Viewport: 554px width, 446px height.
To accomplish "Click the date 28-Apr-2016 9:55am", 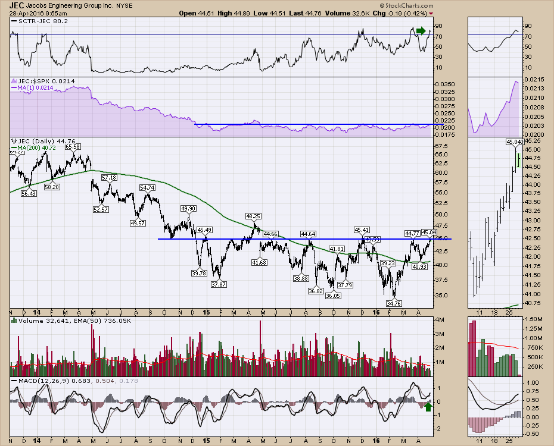I will tap(38, 14).
